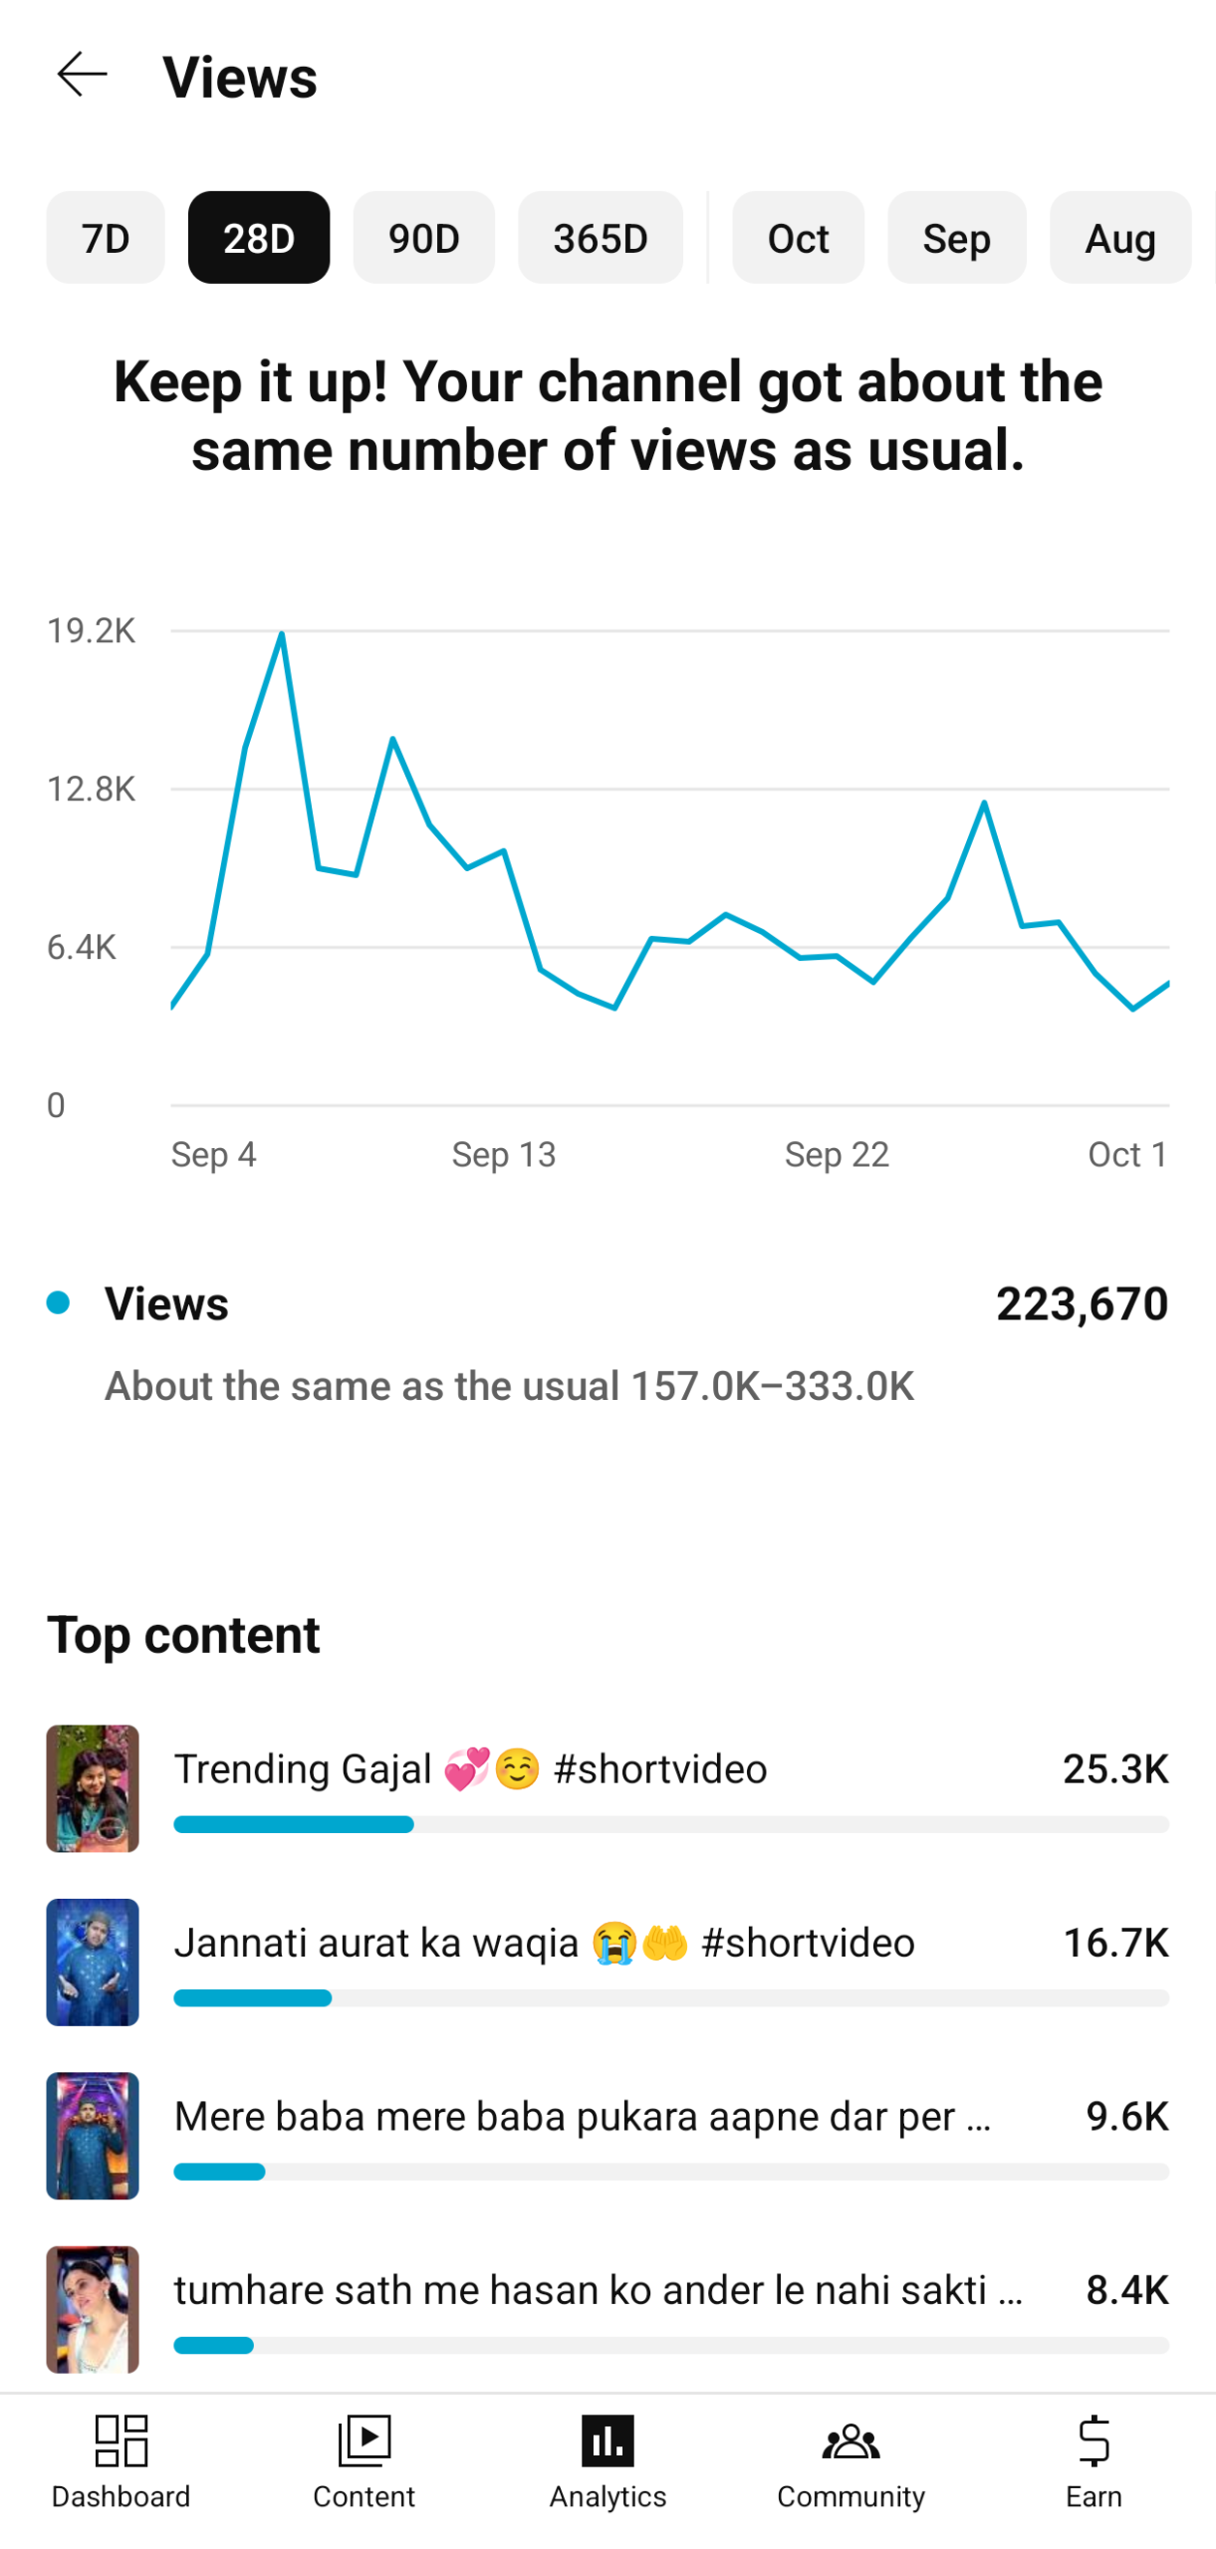Switch to the 90D time range
1216x2549 pixels.
pos(423,238)
